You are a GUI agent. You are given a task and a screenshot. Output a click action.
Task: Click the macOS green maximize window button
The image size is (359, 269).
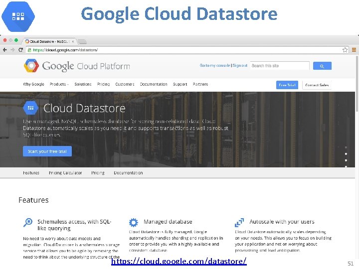click(16, 40)
